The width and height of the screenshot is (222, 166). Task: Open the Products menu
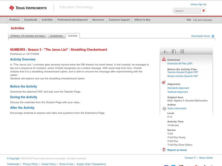tap(14, 20)
